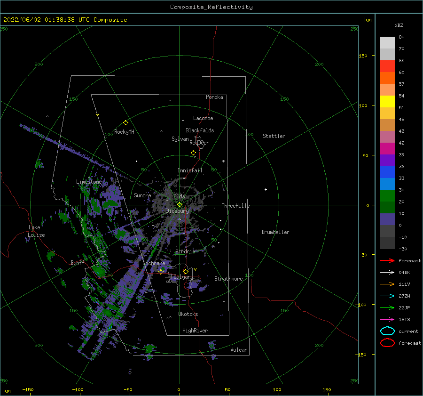Click the HighRiver city label
The height and width of the screenshot is (396, 423).
tap(195, 331)
